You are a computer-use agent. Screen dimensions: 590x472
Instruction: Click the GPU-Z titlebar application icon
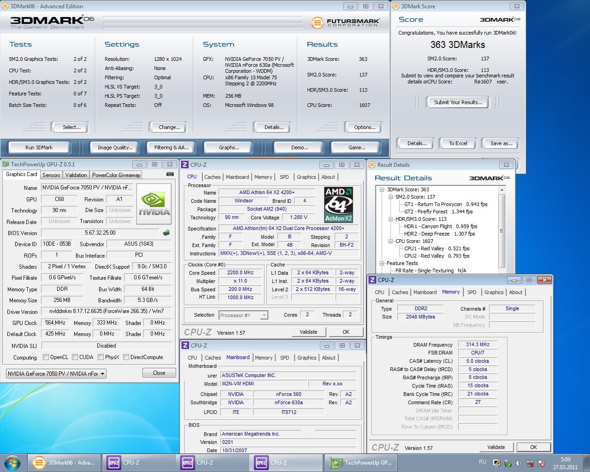click(6, 164)
